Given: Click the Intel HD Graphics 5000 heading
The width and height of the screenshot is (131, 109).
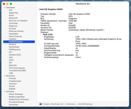Looking at the screenshot, I should pyautogui.click(x=51, y=9).
